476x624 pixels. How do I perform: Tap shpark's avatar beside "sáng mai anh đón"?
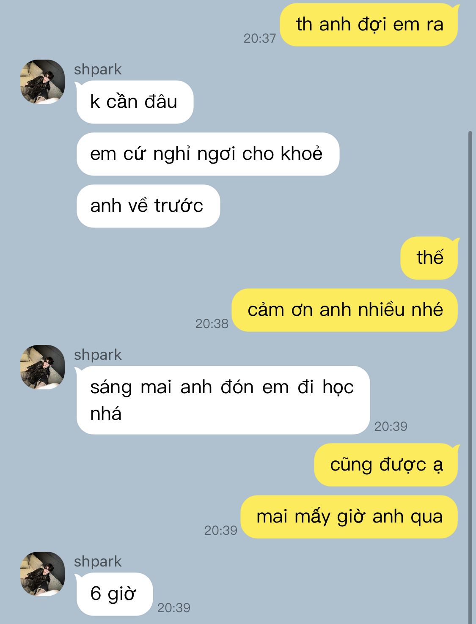[x=42, y=367]
